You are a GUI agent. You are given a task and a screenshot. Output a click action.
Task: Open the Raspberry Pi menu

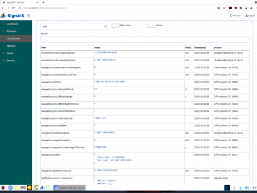(3, 188)
